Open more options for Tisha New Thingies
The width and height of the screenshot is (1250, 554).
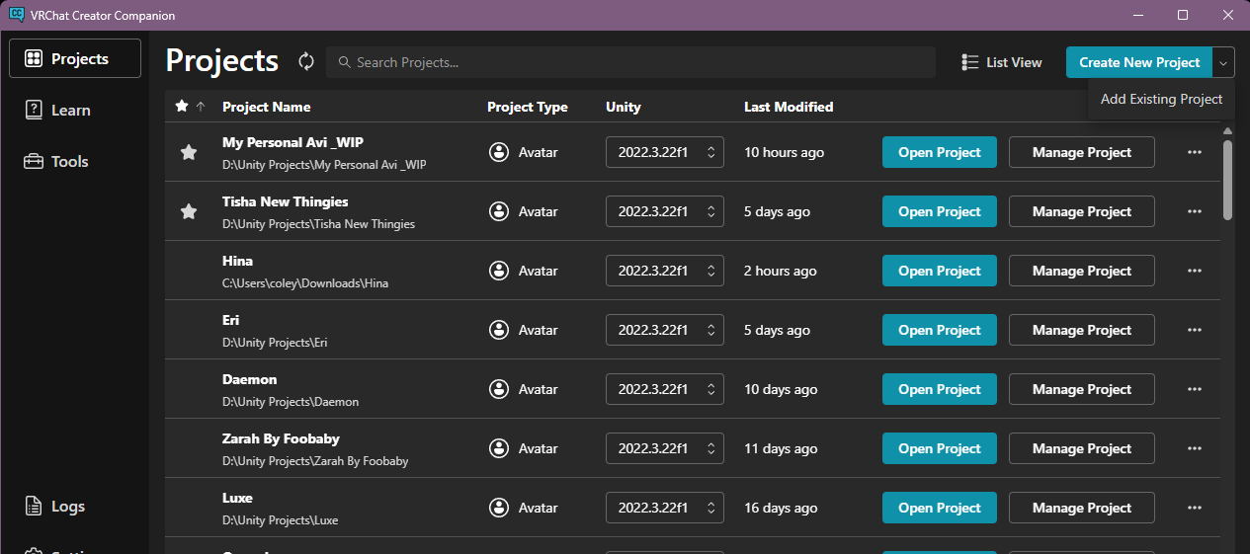(x=1194, y=211)
